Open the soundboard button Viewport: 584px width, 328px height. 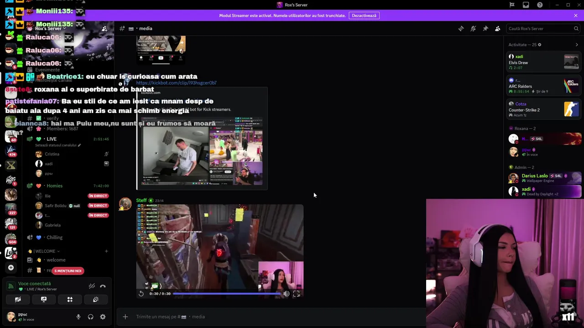tap(96, 299)
